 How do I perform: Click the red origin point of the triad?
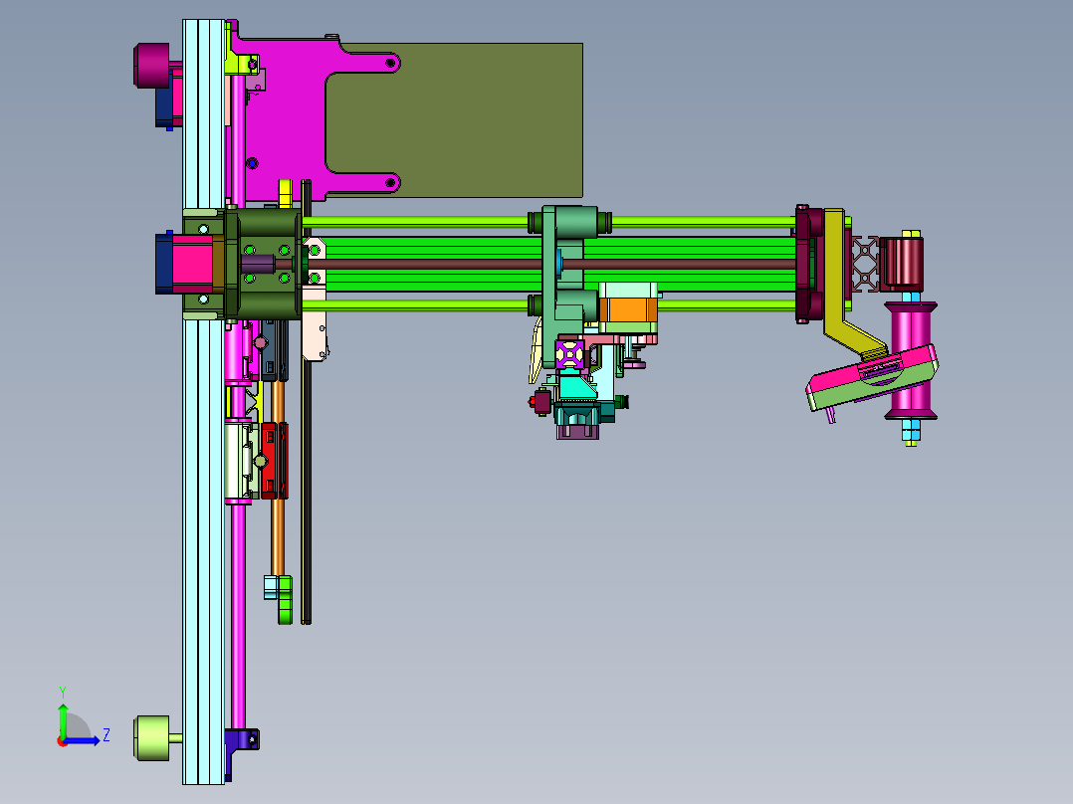[62, 741]
